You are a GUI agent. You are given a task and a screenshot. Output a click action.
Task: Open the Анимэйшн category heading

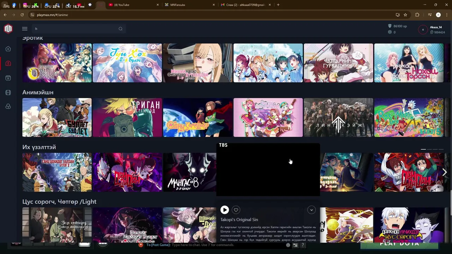click(38, 92)
